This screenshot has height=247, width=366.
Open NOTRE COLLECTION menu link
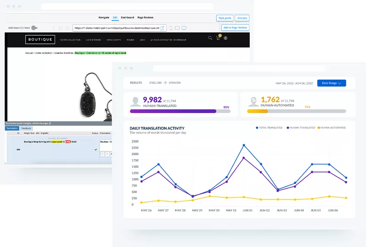click(70, 40)
